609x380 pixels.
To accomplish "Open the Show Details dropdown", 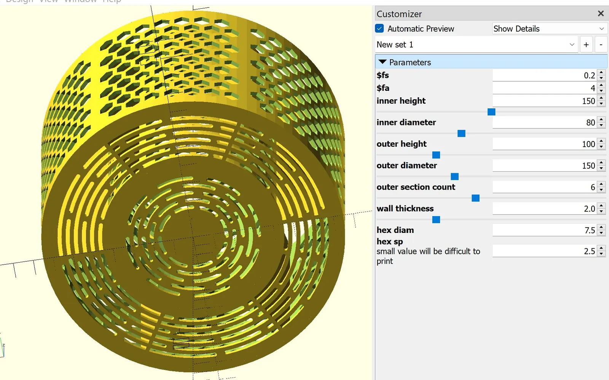I will (x=549, y=28).
